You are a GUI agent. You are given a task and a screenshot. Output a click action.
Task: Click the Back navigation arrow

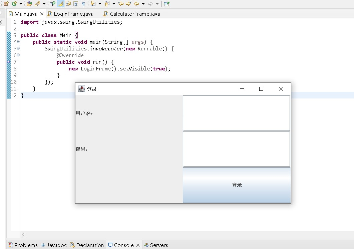136,4
